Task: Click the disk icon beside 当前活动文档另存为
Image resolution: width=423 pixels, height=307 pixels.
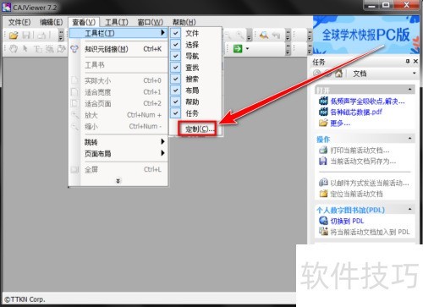Action: click(x=323, y=161)
